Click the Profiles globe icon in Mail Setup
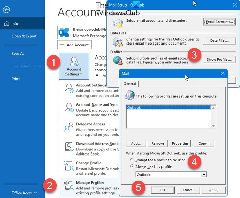Screen dimensions: 240x198 pos(118,60)
